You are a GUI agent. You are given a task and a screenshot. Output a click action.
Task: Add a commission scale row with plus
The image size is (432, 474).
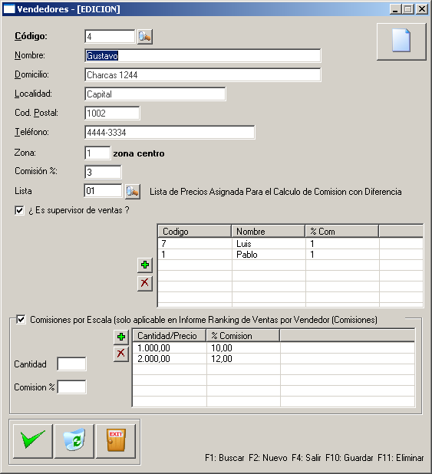[121, 337]
